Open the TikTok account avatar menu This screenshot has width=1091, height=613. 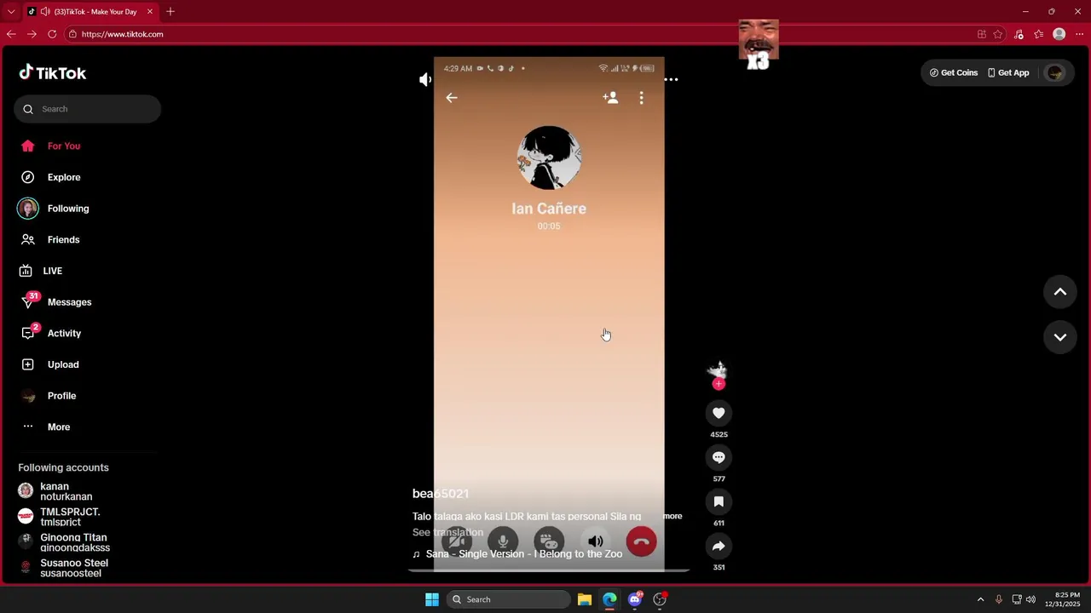(1055, 73)
